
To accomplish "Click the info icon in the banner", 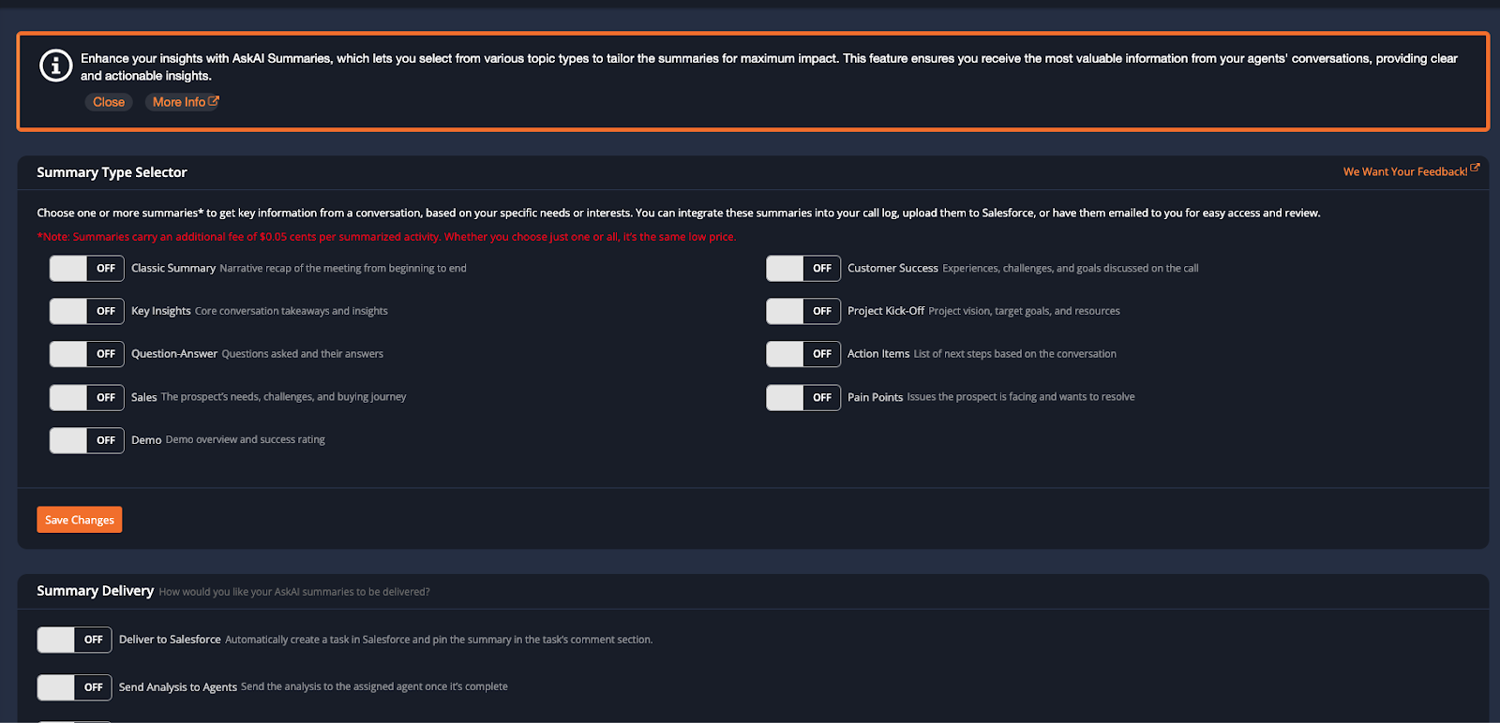I will 55,66.
